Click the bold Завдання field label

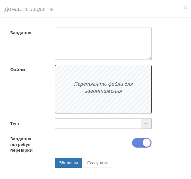click(21, 33)
